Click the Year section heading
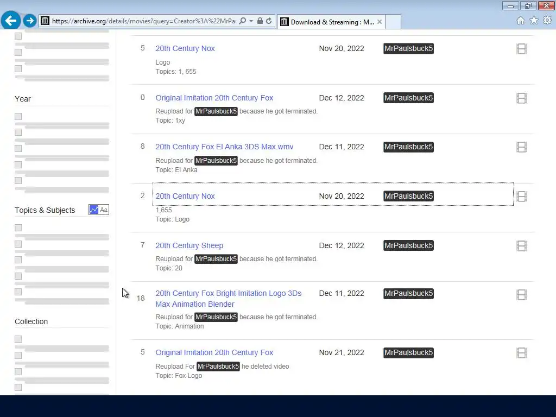 23,99
